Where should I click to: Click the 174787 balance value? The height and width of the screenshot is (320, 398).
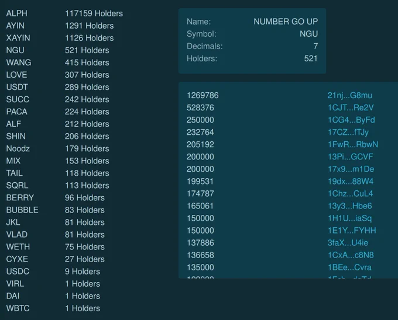pyautogui.click(x=200, y=193)
